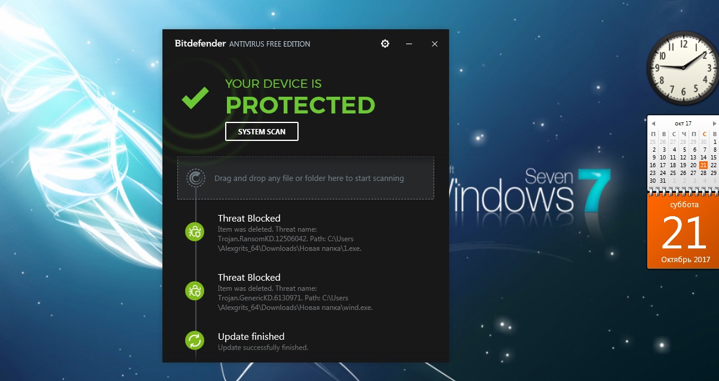
Task: Close the Bitdefender window
Action: pyautogui.click(x=435, y=44)
